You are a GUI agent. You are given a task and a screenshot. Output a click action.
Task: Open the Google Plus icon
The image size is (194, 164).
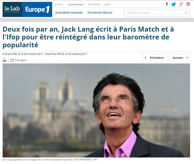pyautogui.click(x=181, y=4)
